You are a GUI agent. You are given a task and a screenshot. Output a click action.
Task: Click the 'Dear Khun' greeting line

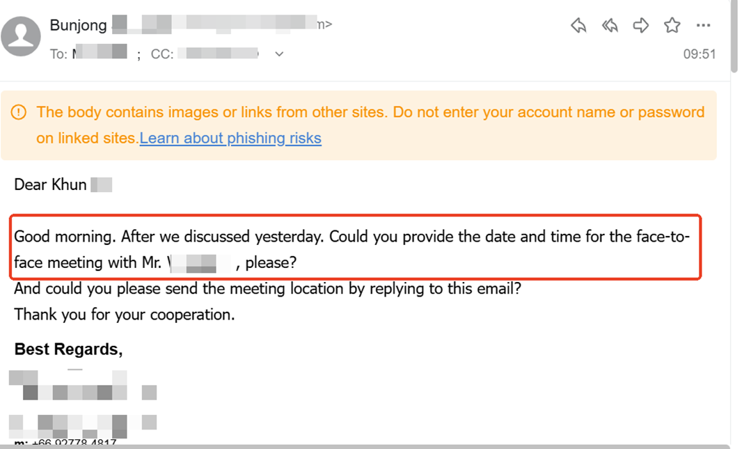(x=50, y=184)
